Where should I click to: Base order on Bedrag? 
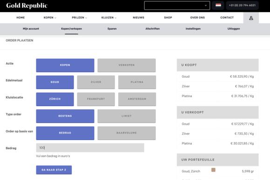65,133
